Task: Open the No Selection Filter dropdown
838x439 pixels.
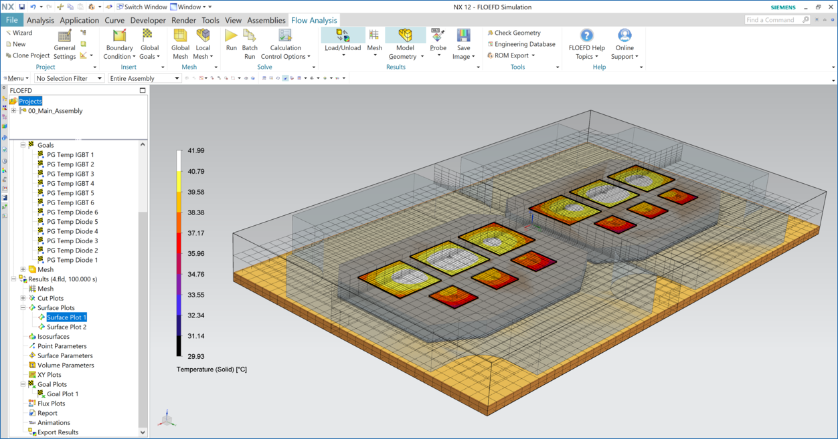Action: (70, 78)
